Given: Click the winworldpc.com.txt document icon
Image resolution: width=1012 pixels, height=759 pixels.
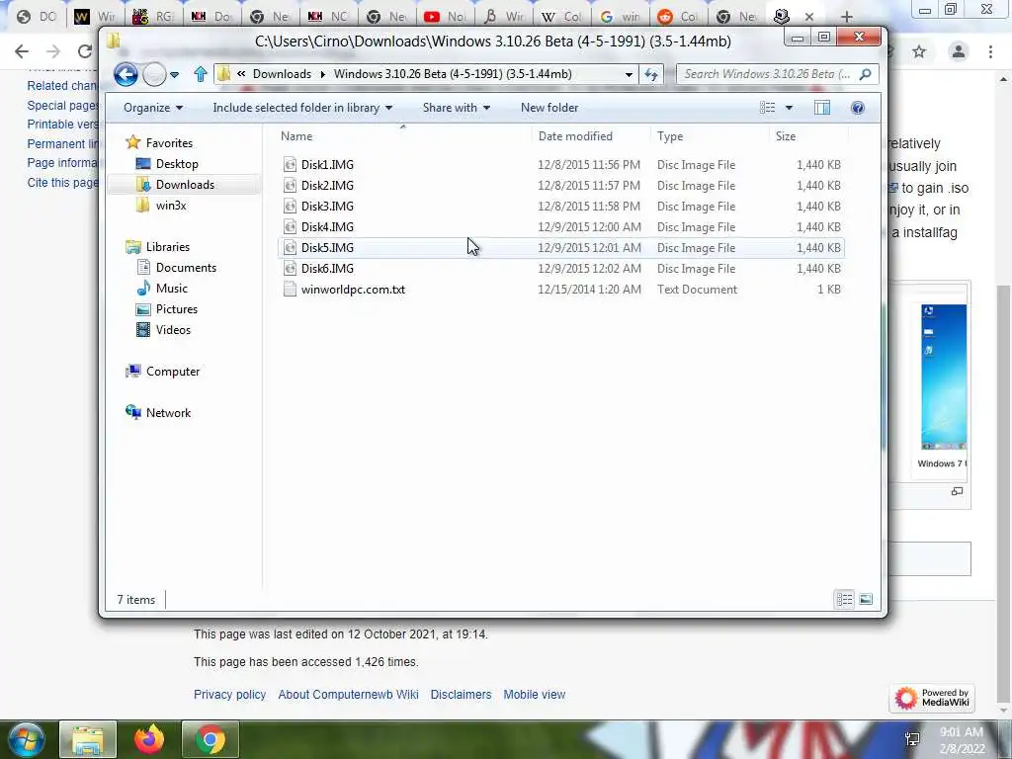Looking at the screenshot, I should (290, 290).
